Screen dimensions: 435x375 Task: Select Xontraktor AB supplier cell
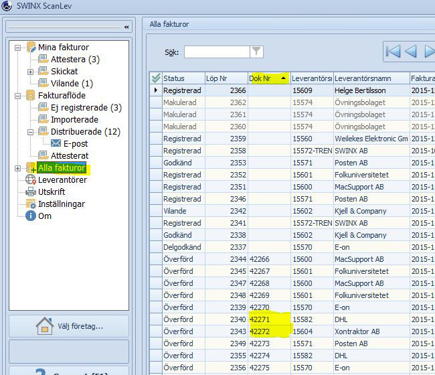click(x=371, y=331)
